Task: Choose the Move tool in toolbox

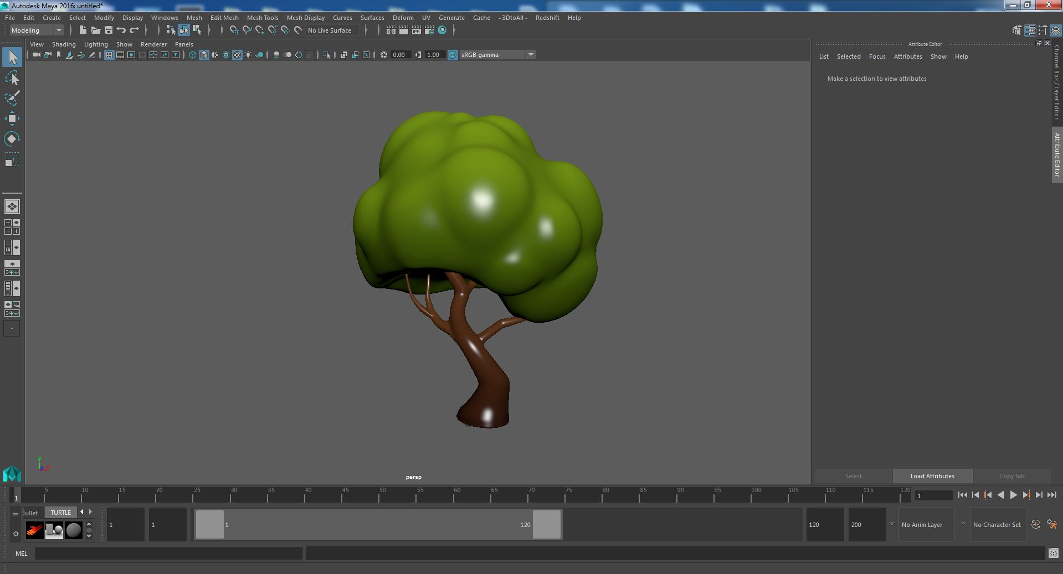Action: (x=12, y=118)
